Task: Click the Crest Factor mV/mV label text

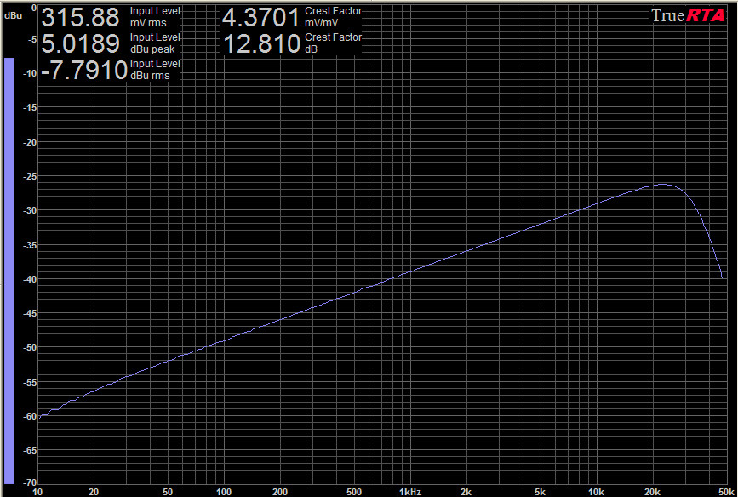Action: (333, 16)
